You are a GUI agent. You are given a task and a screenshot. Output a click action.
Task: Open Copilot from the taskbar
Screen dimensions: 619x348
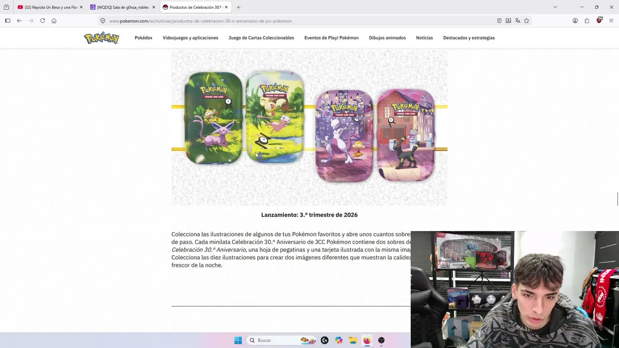pyautogui.click(x=339, y=340)
